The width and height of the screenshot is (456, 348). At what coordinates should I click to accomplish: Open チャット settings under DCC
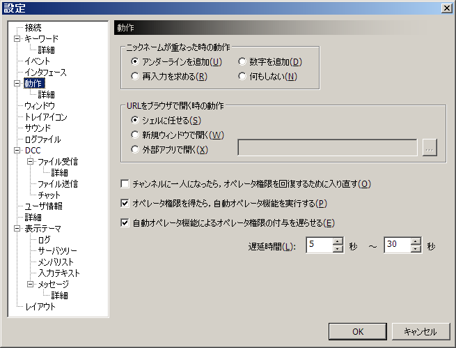pos(49,195)
